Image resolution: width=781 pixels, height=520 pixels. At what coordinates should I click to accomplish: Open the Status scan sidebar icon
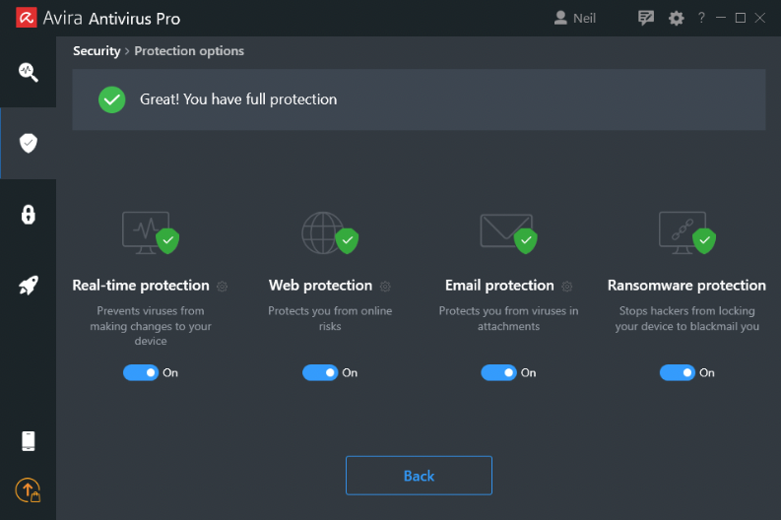coord(29,72)
